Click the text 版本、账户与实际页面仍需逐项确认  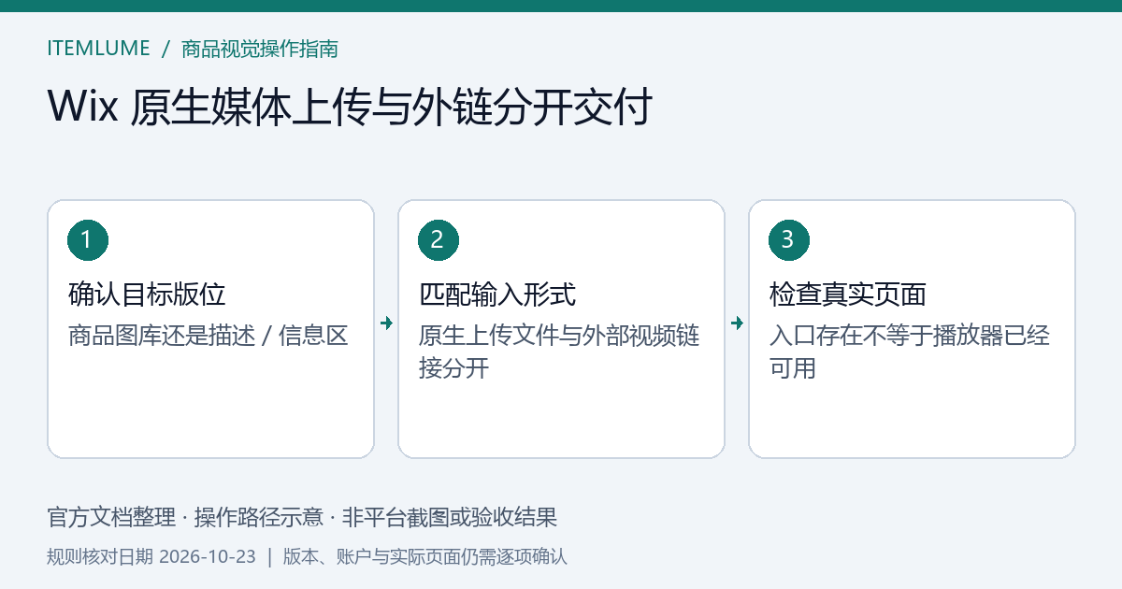tap(425, 556)
